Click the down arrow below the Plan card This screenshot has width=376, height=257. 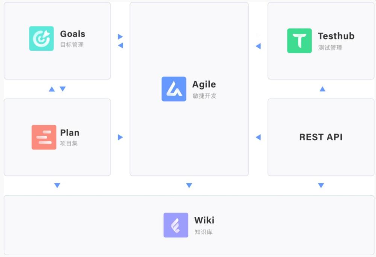coord(57,185)
